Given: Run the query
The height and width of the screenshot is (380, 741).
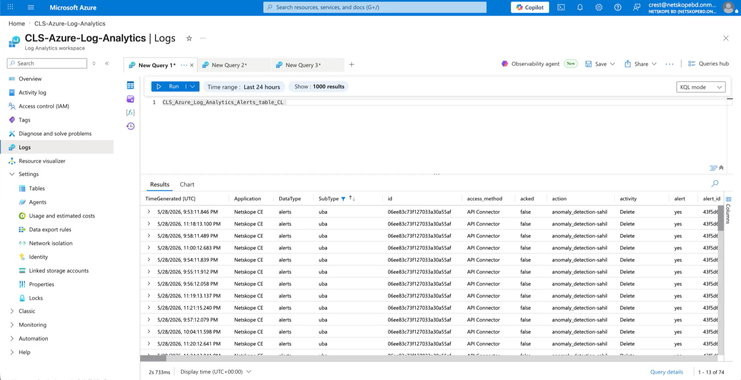Looking at the screenshot, I should [x=169, y=86].
